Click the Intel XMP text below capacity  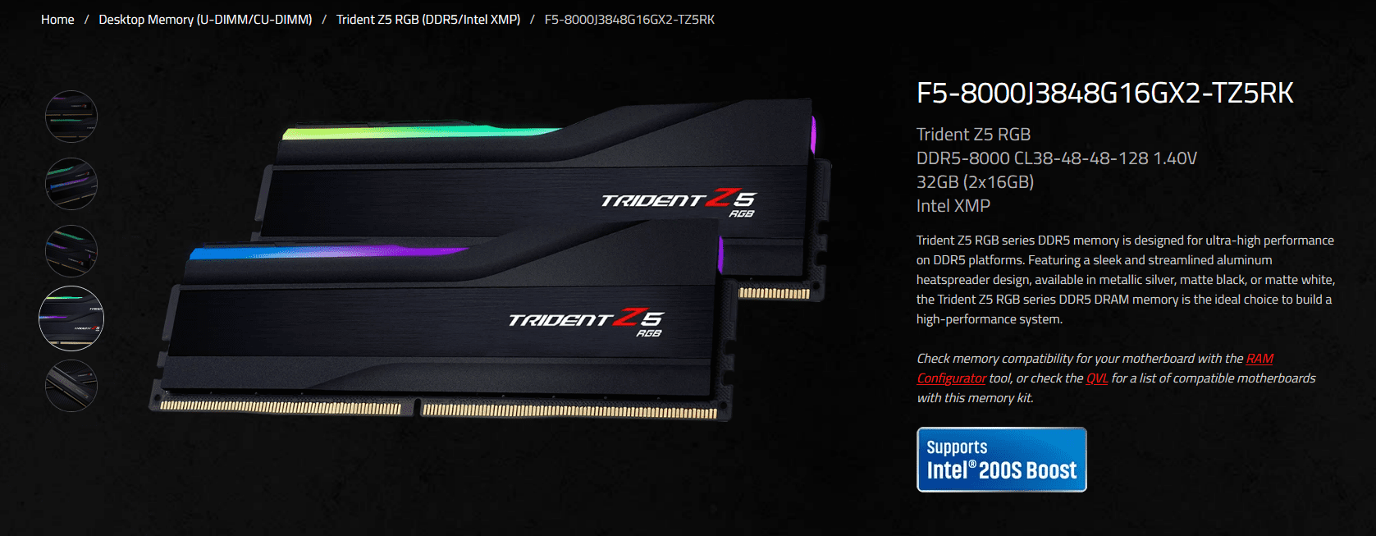pyautogui.click(x=953, y=206)
